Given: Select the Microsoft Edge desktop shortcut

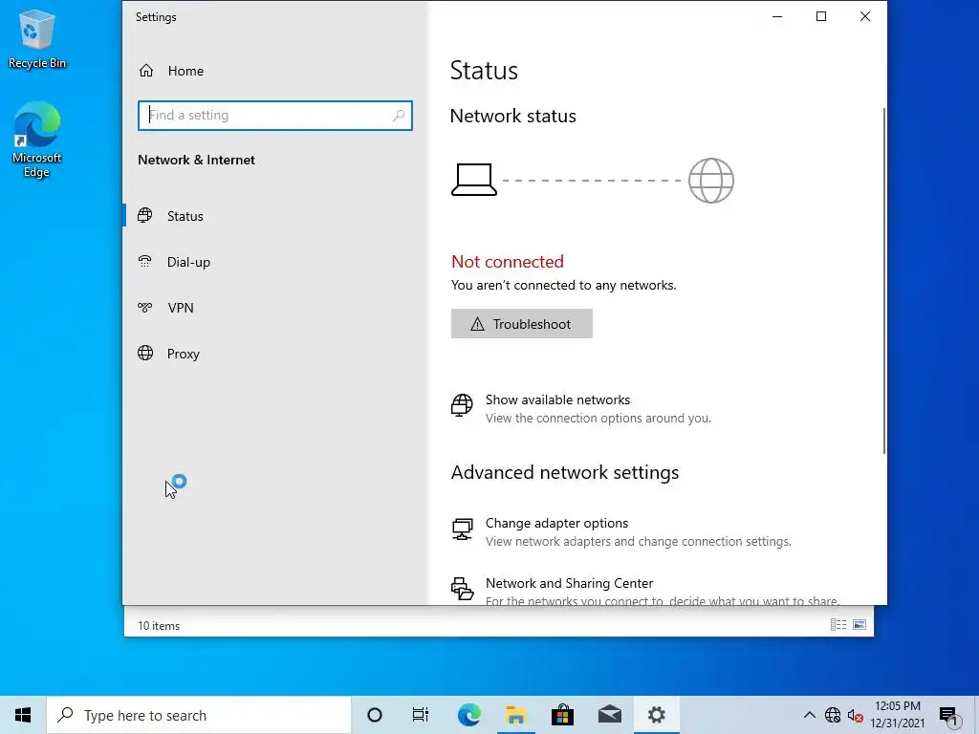Looking at the screenshot, I should point(37,140).
